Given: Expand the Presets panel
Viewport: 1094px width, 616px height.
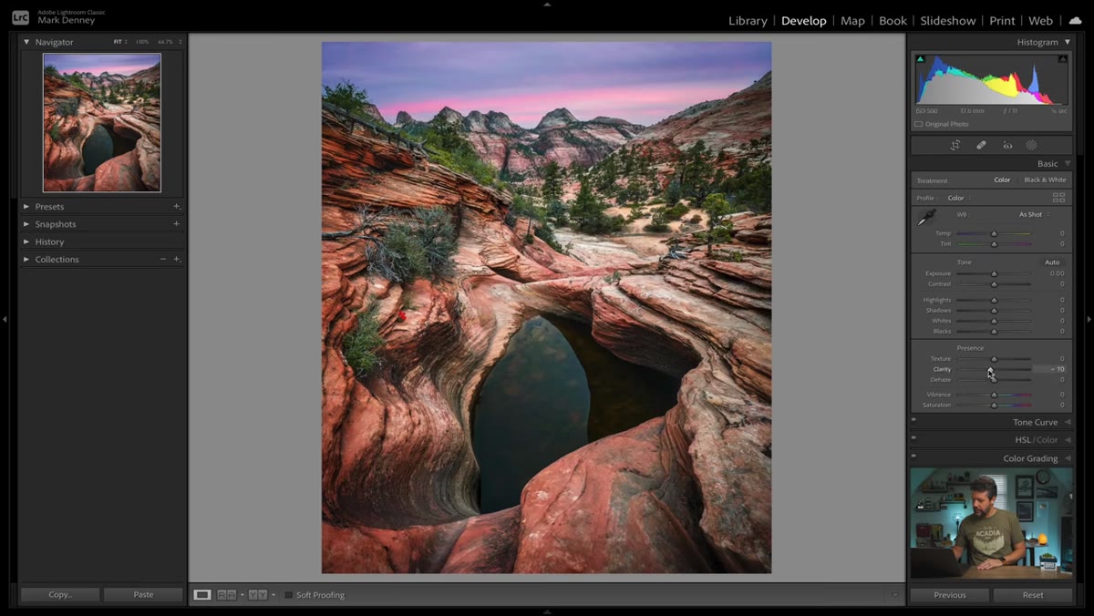Looking at the screenshot, I should [x=26, y=207].
